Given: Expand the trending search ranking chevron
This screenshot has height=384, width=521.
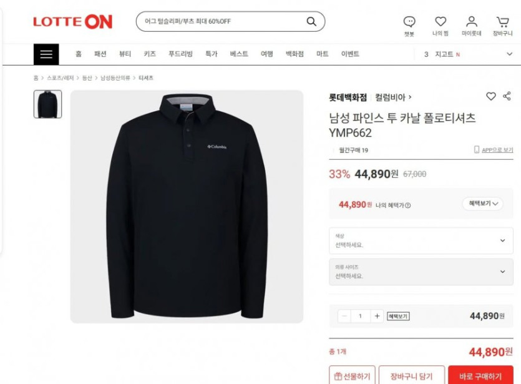Looking at the screenshot, I should [509, 54].
